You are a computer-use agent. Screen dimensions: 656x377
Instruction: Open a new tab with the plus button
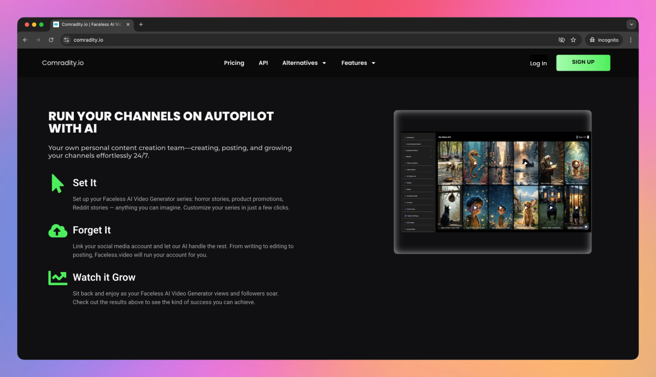coord(141,25)
